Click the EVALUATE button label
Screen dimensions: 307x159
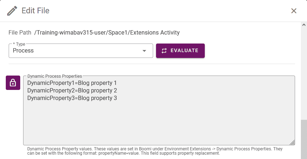[184, 50]
